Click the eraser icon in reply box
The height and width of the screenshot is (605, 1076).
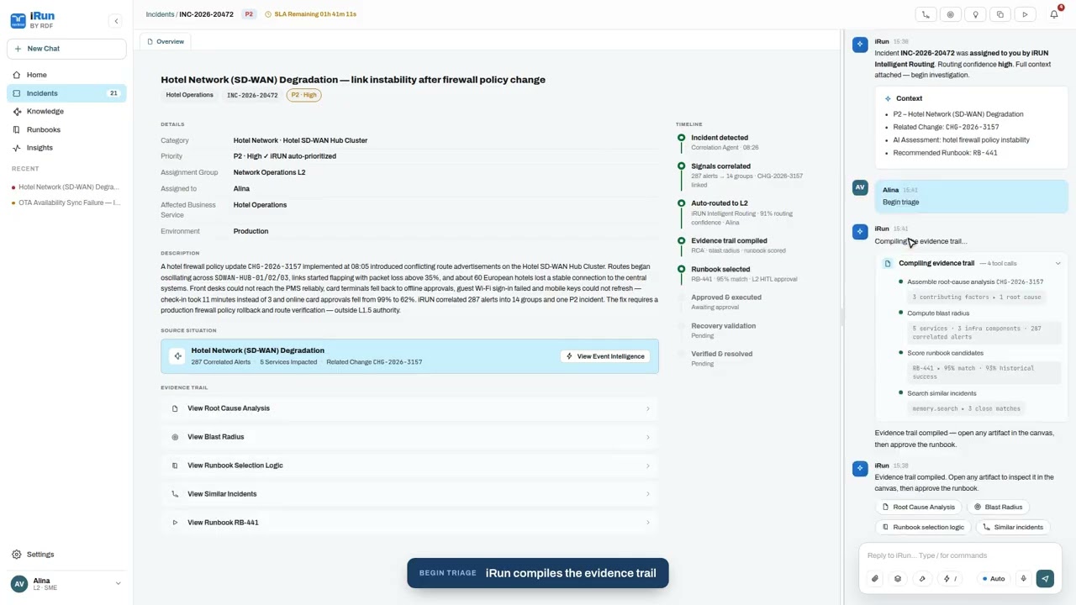click(922, 579)
